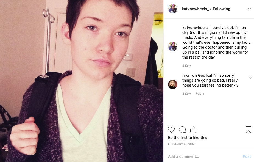Reply to niki__oh's comment
The height and width of the screenshot is (162, 254).
200,93
